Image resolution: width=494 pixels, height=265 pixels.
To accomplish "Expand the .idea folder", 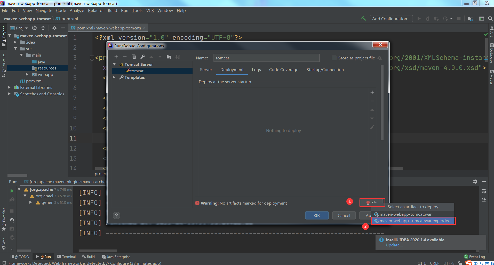I will 15,42.
